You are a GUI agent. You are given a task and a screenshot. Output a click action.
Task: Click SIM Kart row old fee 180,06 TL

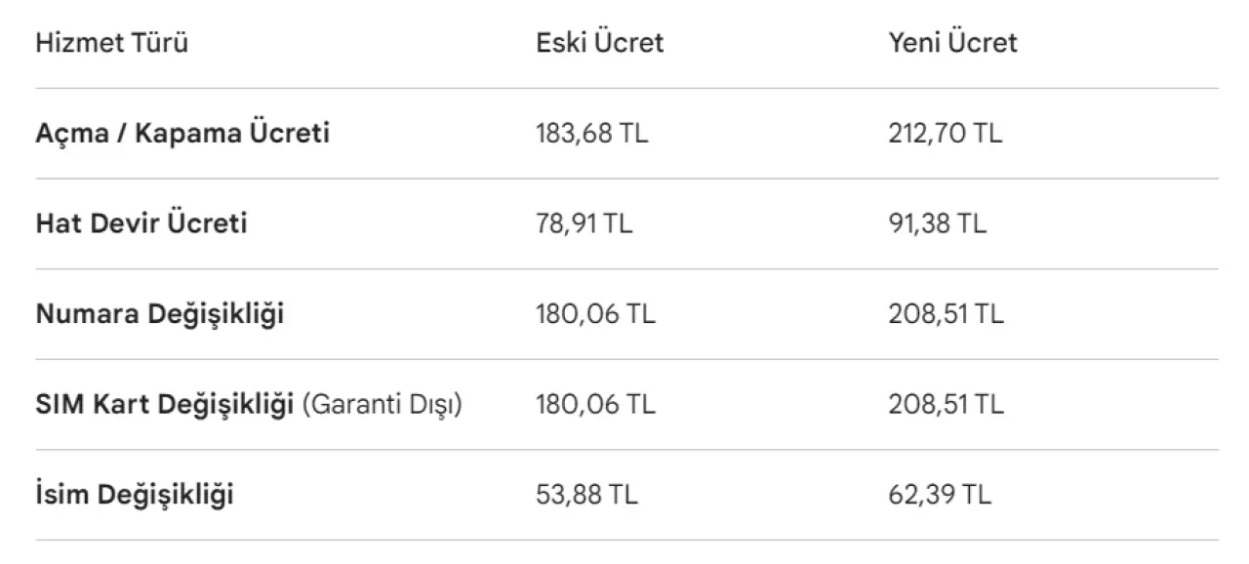point(595,404)
